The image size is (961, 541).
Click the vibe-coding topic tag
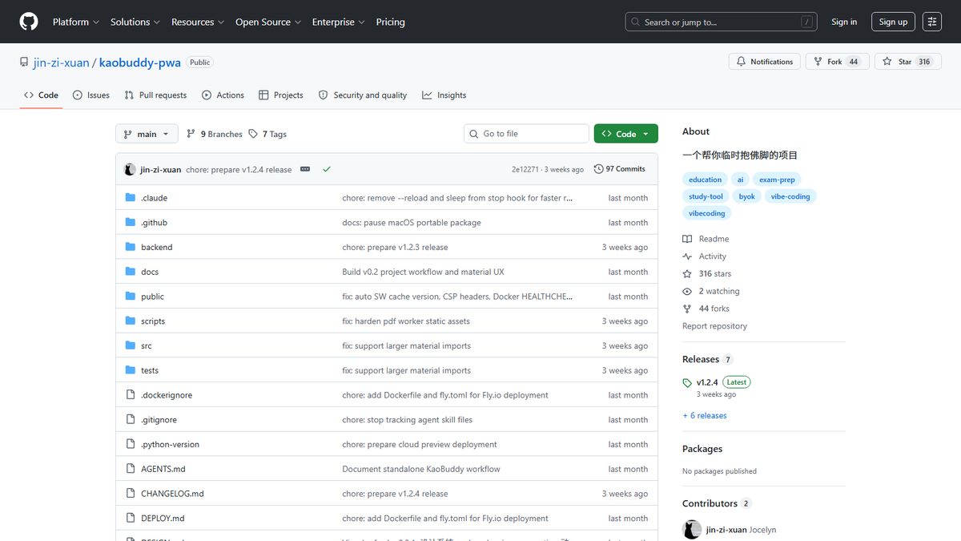[790, 196]
